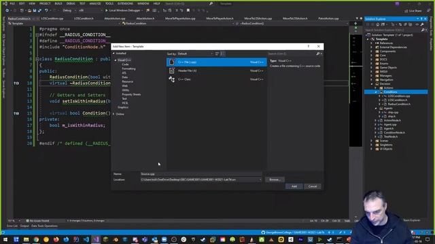
Task: Select the Property Sheets category
Action: coord(131,95)
